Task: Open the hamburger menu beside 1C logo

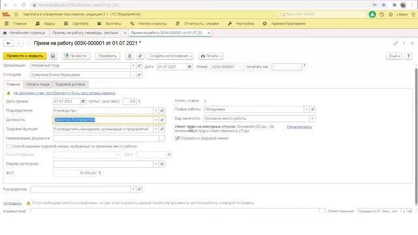Action: [16, 14]
